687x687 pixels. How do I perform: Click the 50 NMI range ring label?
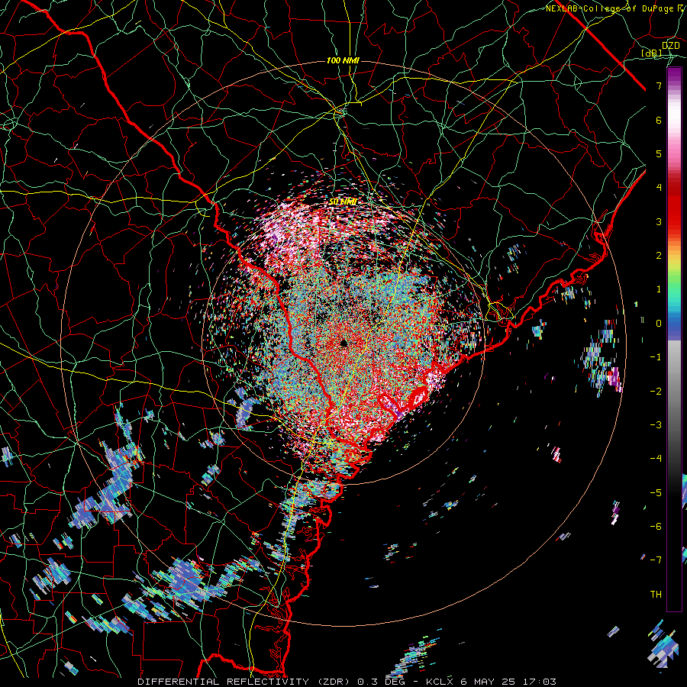pos(343,202)
